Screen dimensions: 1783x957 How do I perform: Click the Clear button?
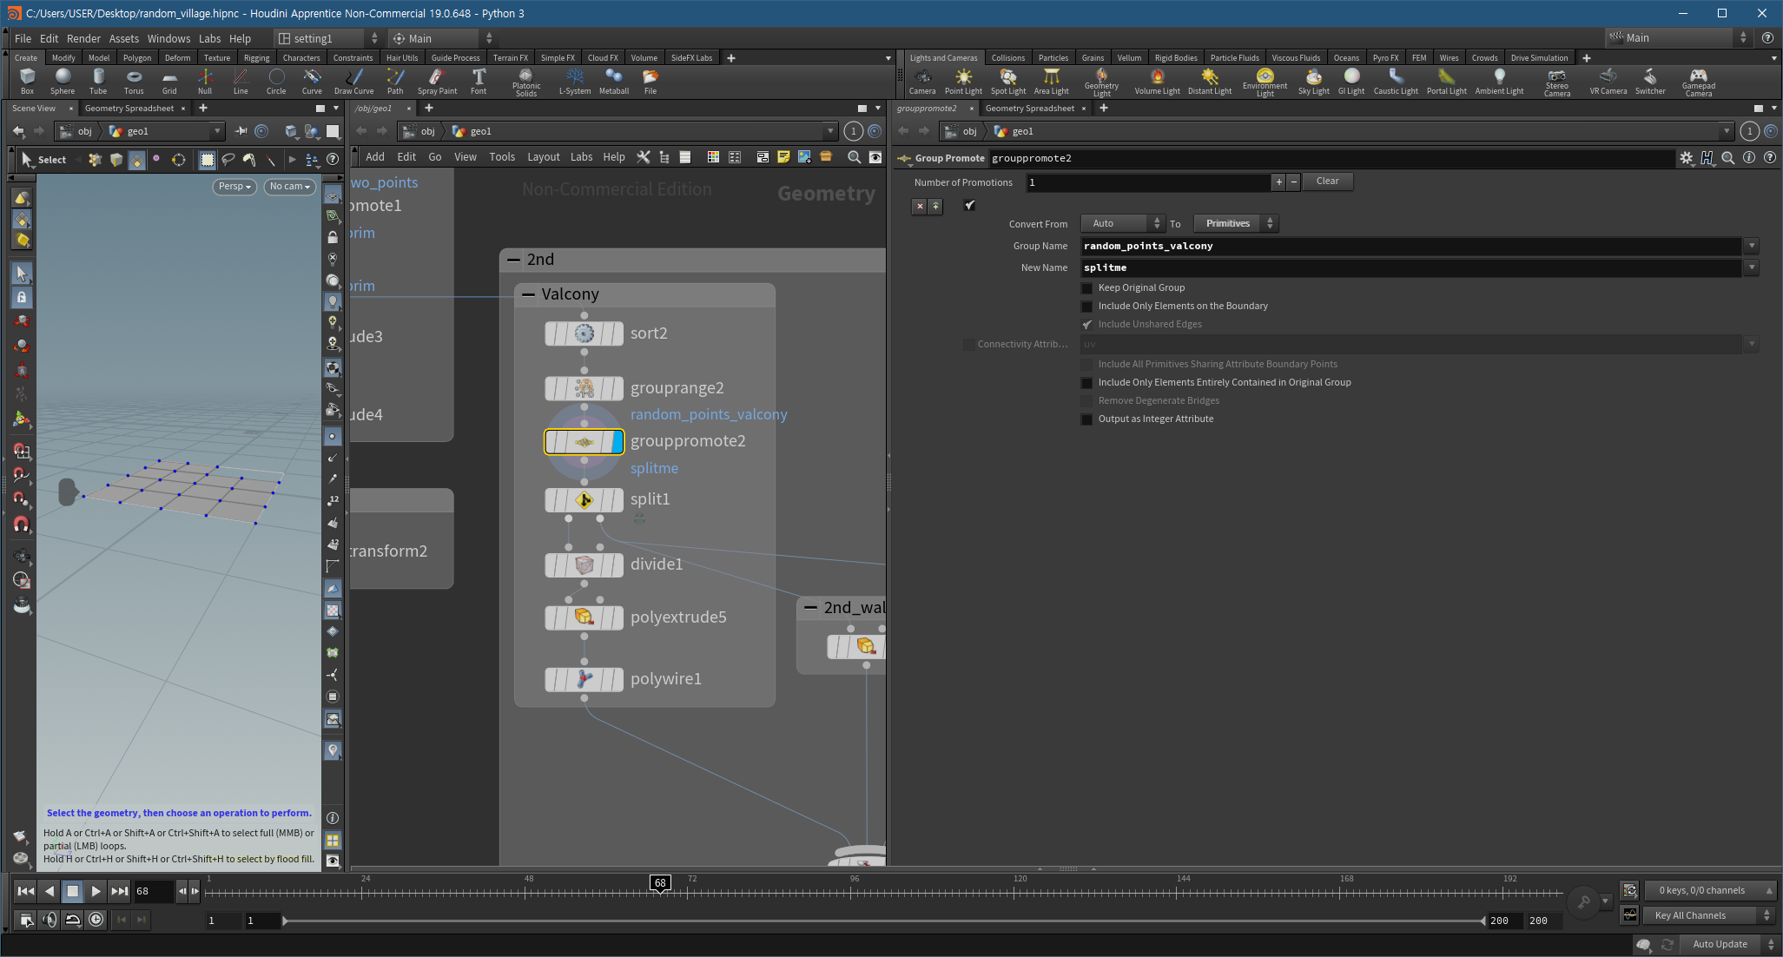point(1327,181)
